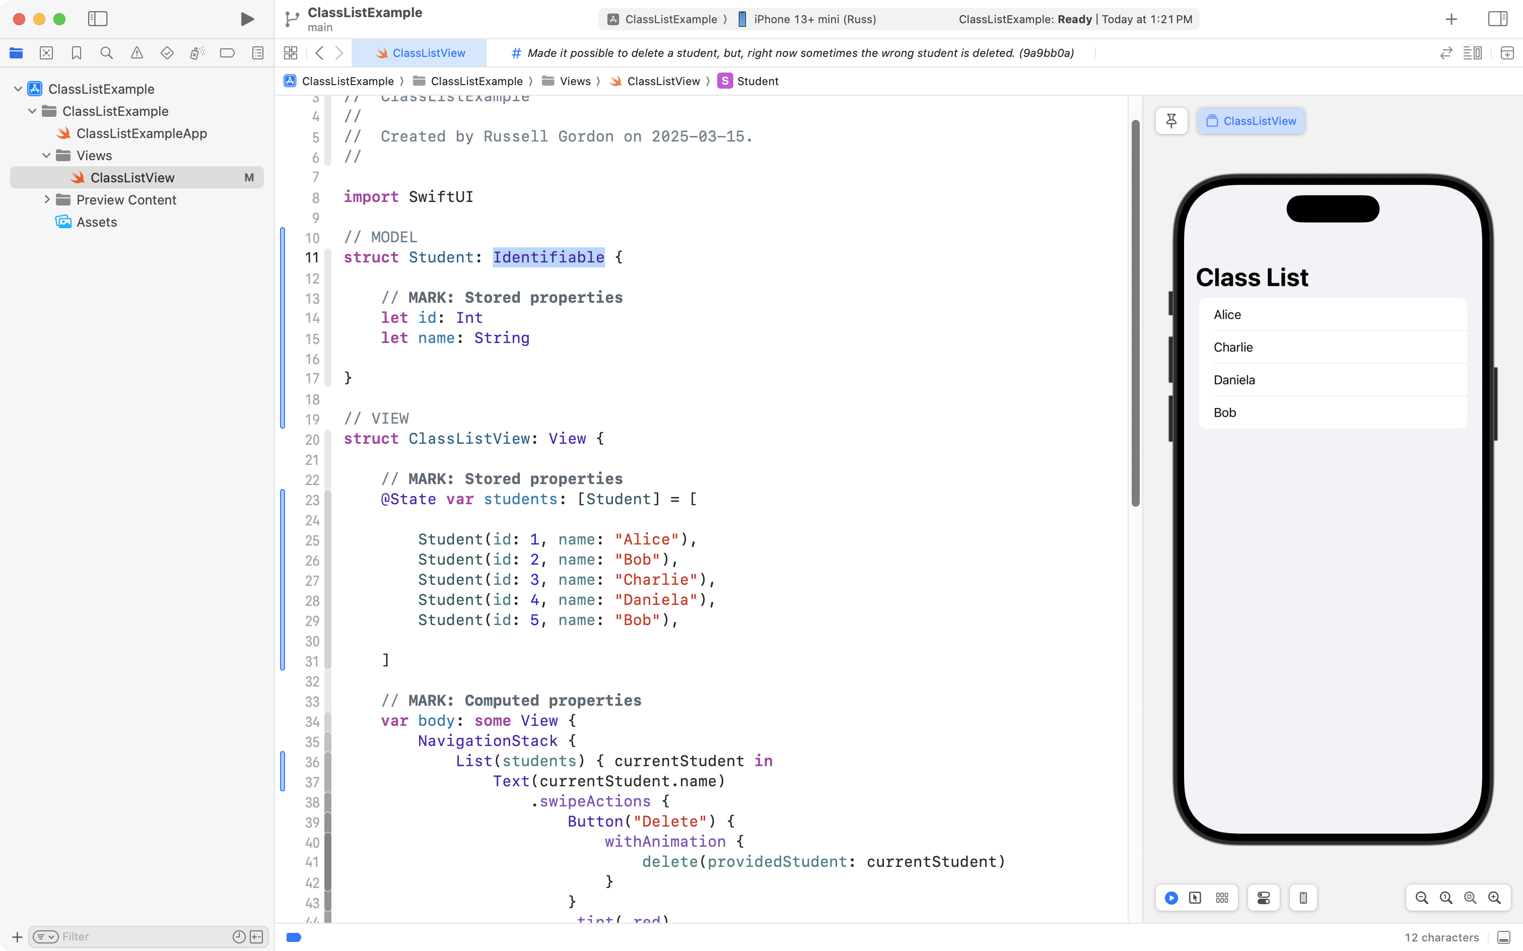Click the Run (play) button in toolbar
Screen dimensions: 1523x951
(x=247, y=19)
